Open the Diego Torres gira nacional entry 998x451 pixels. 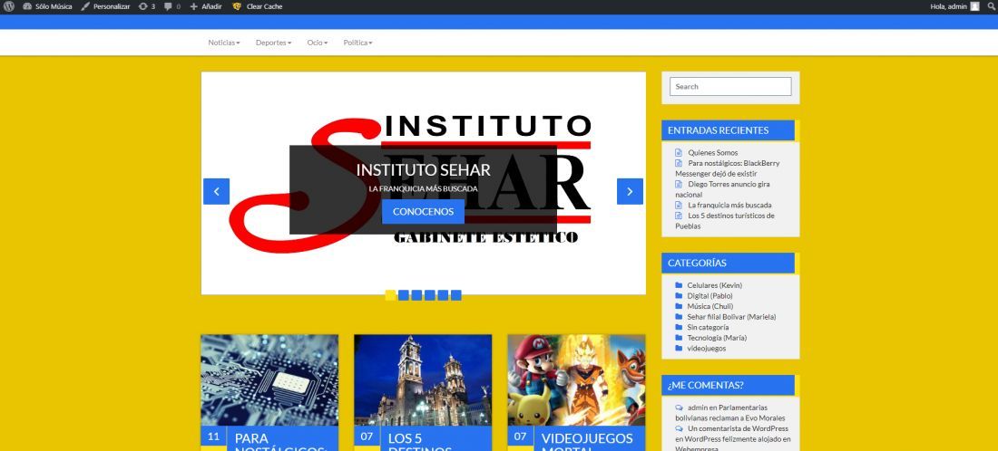[x=723, y=189]
